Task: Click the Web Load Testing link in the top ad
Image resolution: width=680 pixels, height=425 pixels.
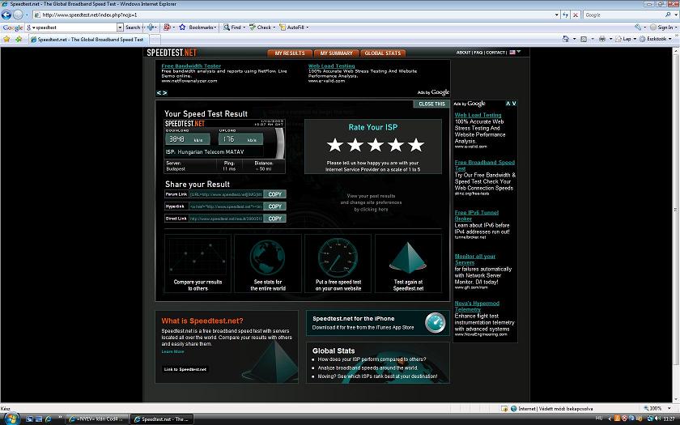Action: [x=331, y=66]
